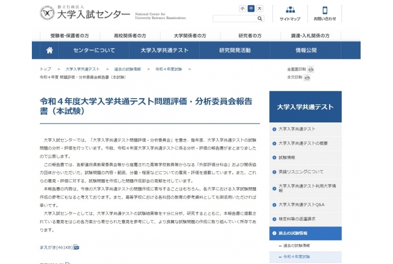Select 高校関係者の方 tab
This screenshot has width=393, height=264.
click(x=130, y=36)
